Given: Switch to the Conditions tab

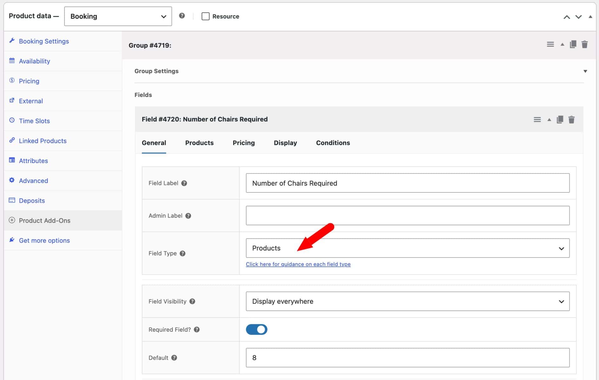Looking at the screenshot, I should tap(333, 143).
